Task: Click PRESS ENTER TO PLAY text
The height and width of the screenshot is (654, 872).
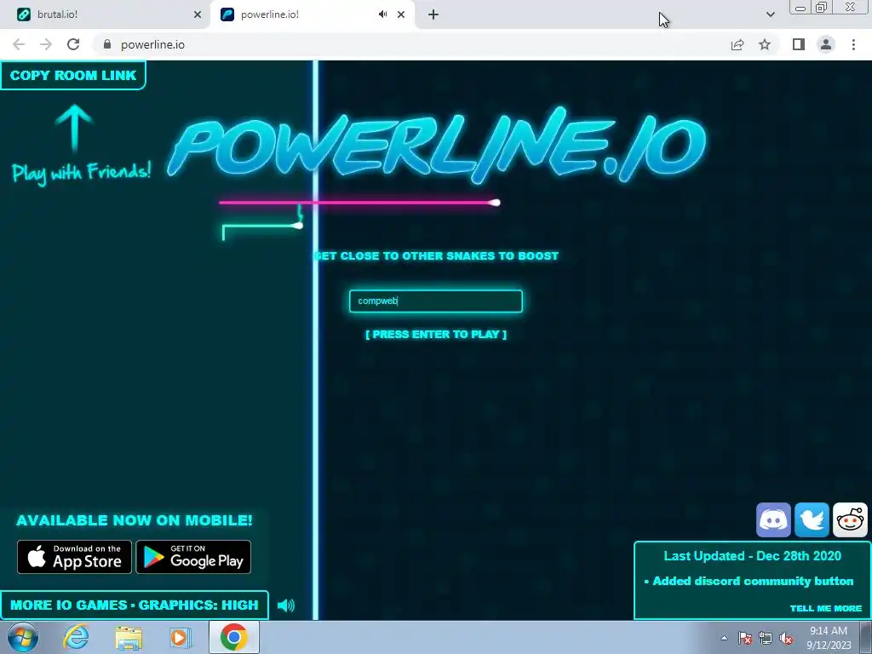Action: (x=436, y=334)
